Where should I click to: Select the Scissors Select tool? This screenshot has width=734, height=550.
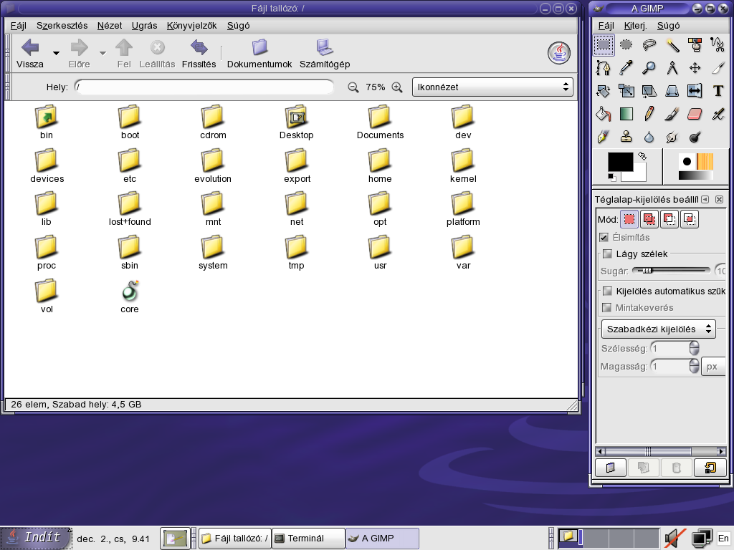718,45
